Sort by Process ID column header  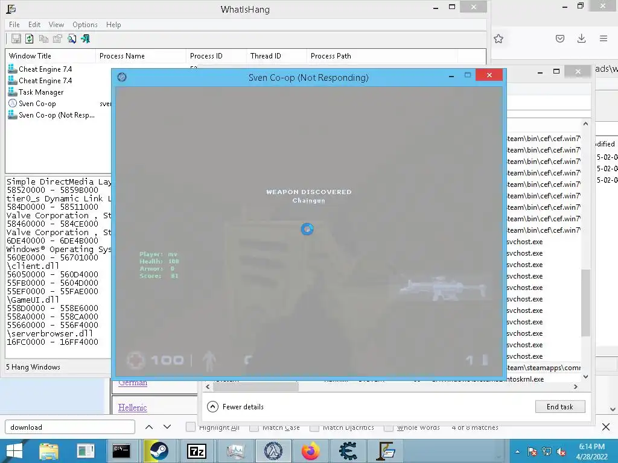pos(217,56)
